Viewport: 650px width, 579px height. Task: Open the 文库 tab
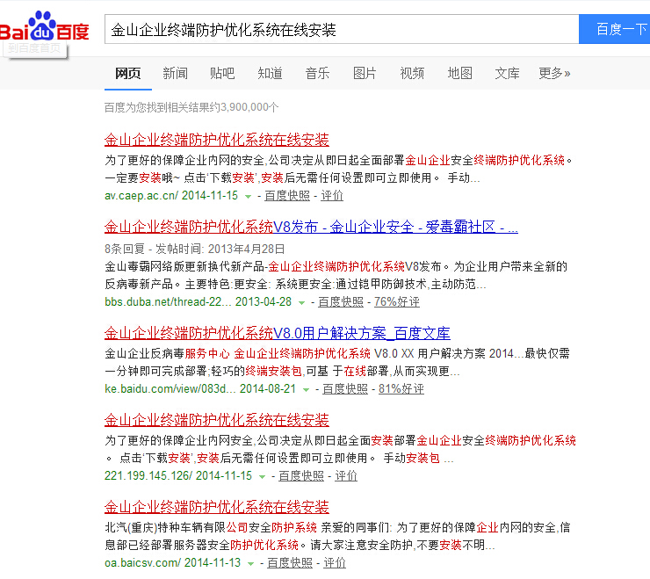point(507,74)
